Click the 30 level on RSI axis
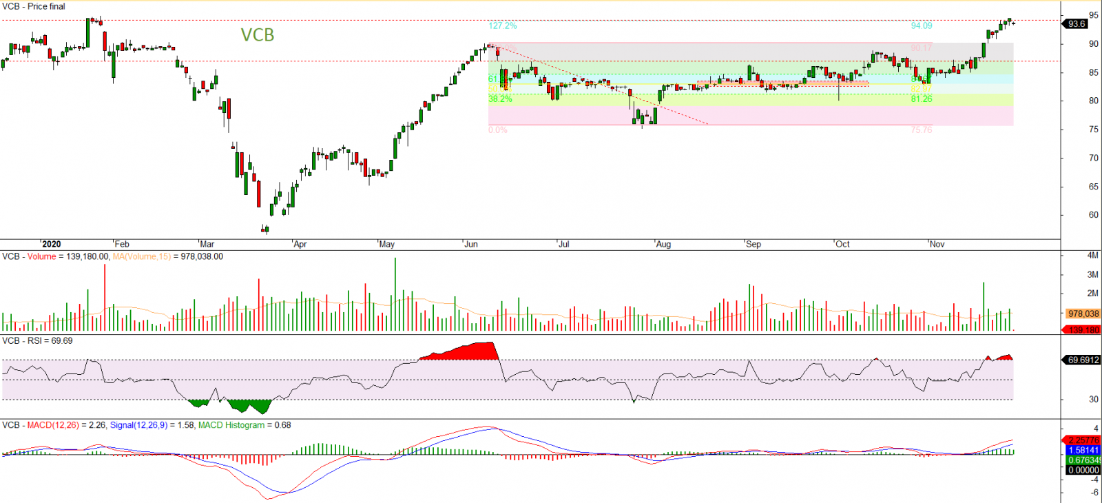1102x503 pixels. [1094, 400]
